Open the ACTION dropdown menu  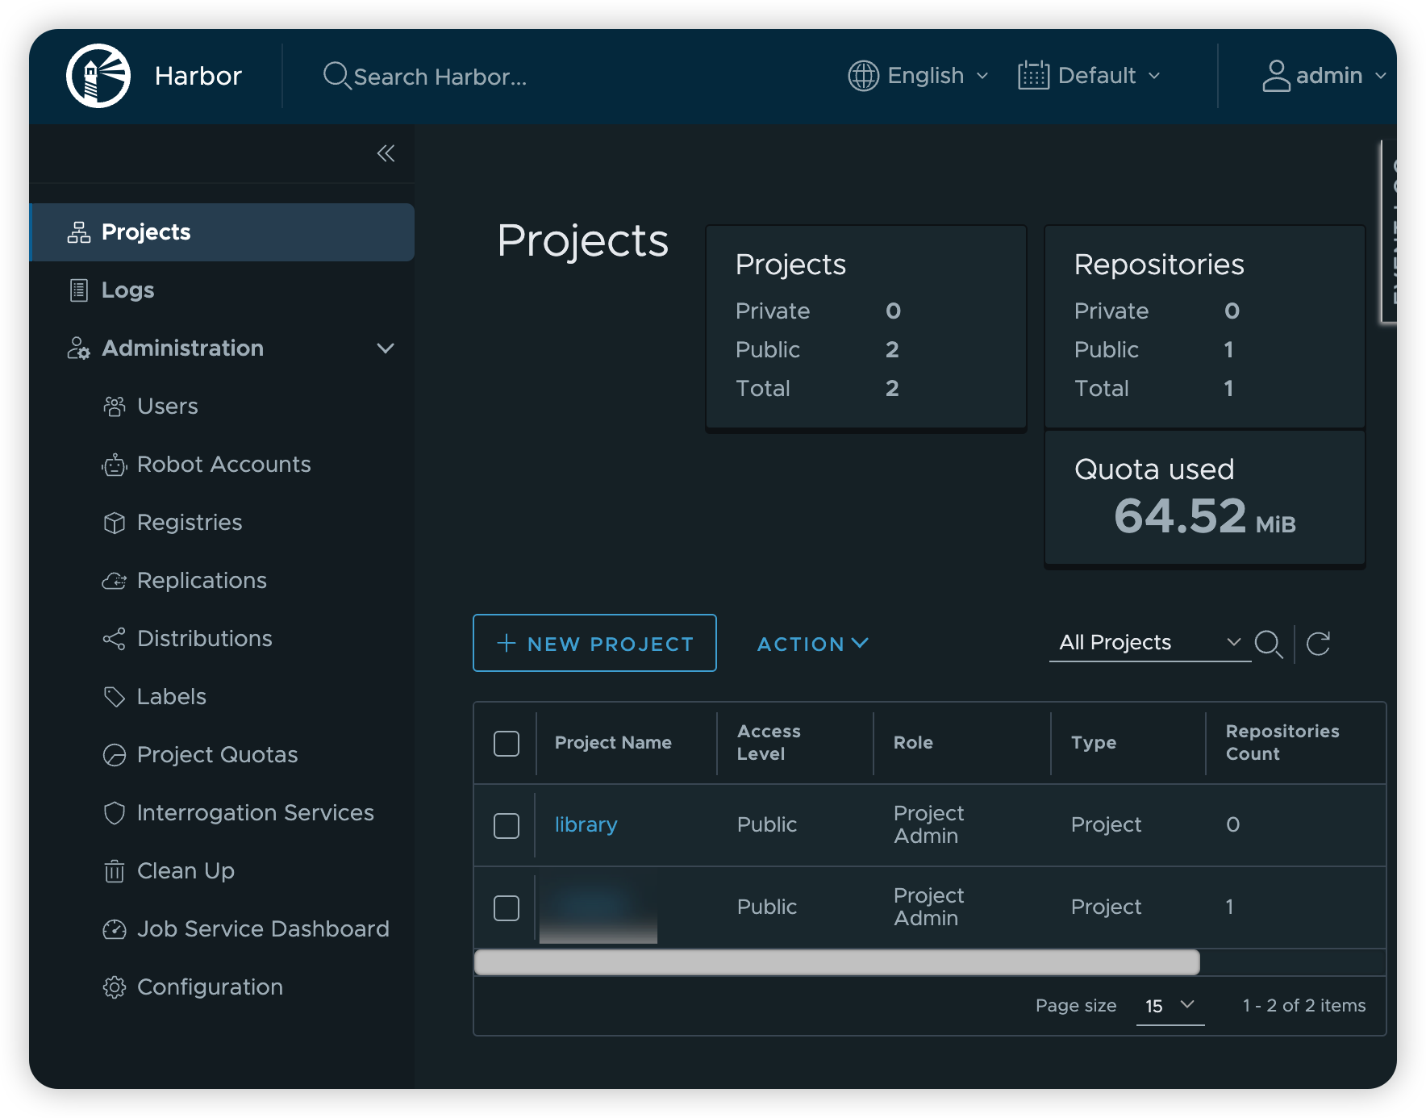pos(813,644)
